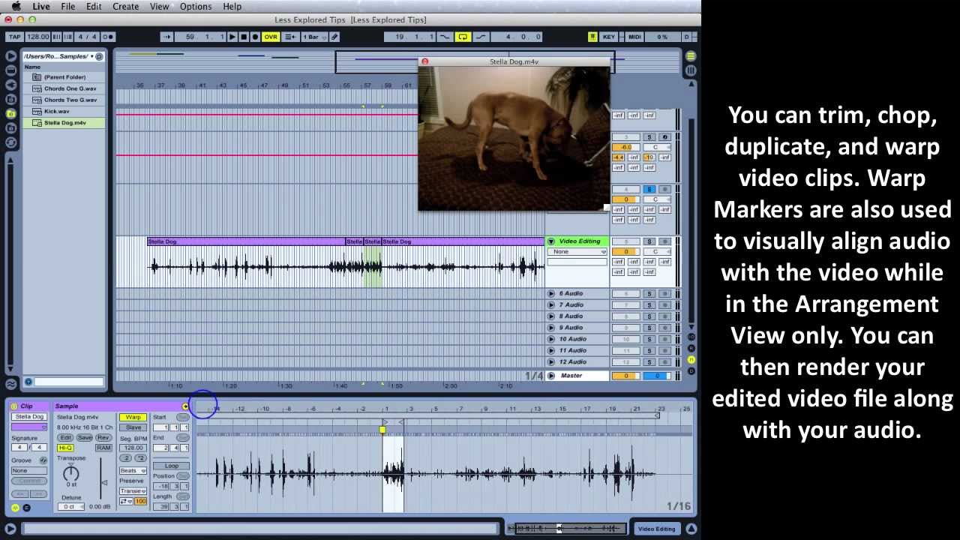Toggle the Hi-Q button
Image resolution: width=960 pixels, height=540 pixels.
(x=65, y=448)
